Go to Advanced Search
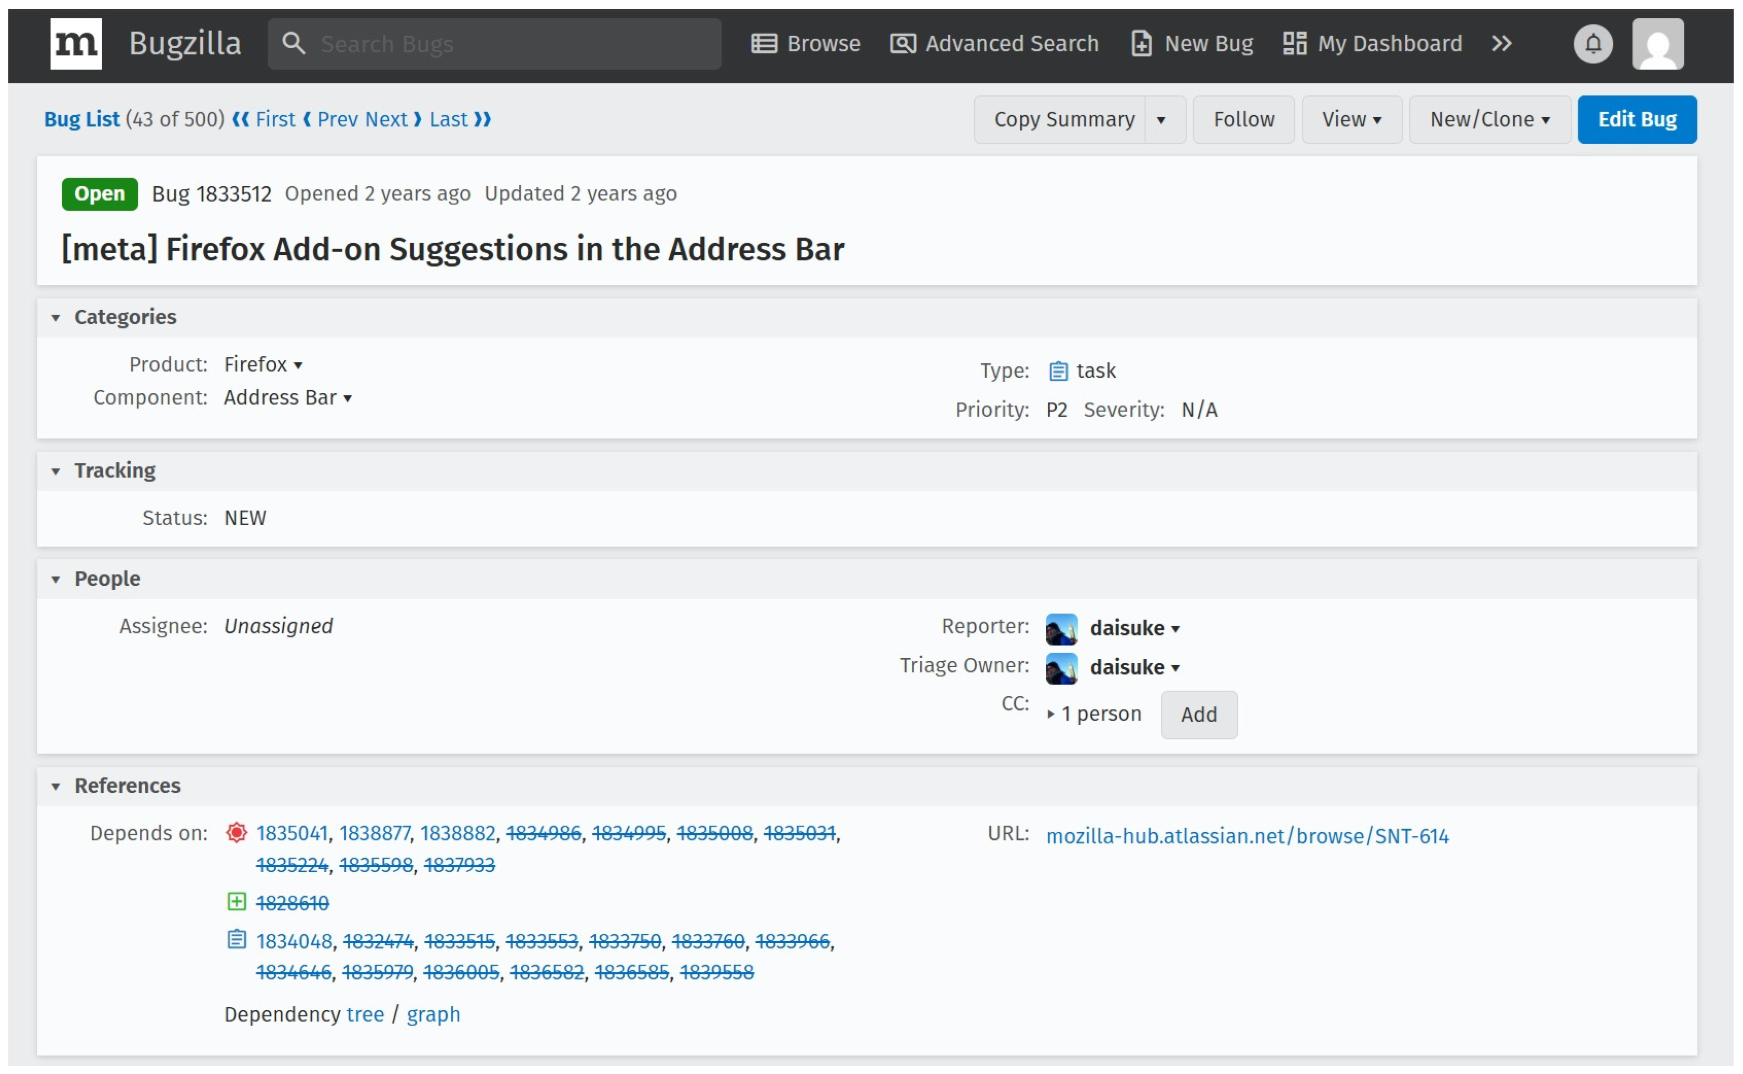The width and height of the screenshot is (1743, 1074). coord(994,44)
